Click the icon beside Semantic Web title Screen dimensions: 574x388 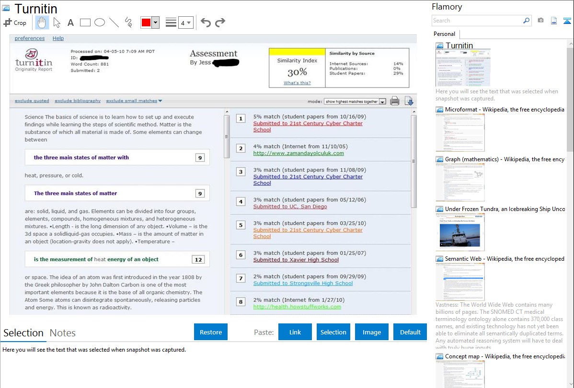(x=439, y=259)
